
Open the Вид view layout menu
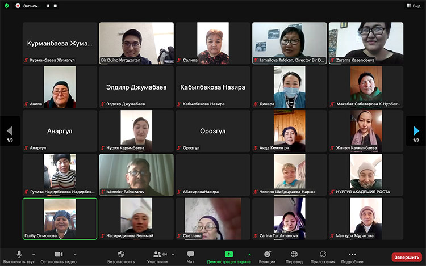413,6
